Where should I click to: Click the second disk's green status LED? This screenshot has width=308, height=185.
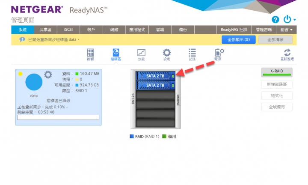[x=173, y=85]
